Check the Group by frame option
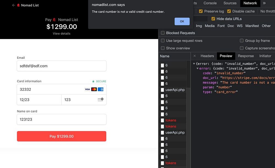This screenshot has width=275, height=168. pyautogui.click(x=242, y=40)
